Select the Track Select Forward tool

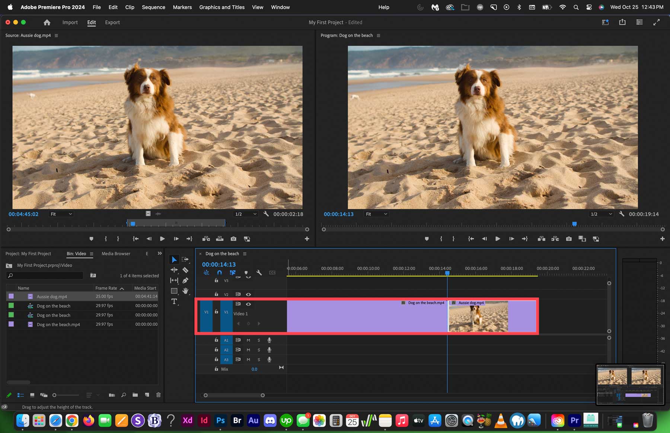click(185, 259)
